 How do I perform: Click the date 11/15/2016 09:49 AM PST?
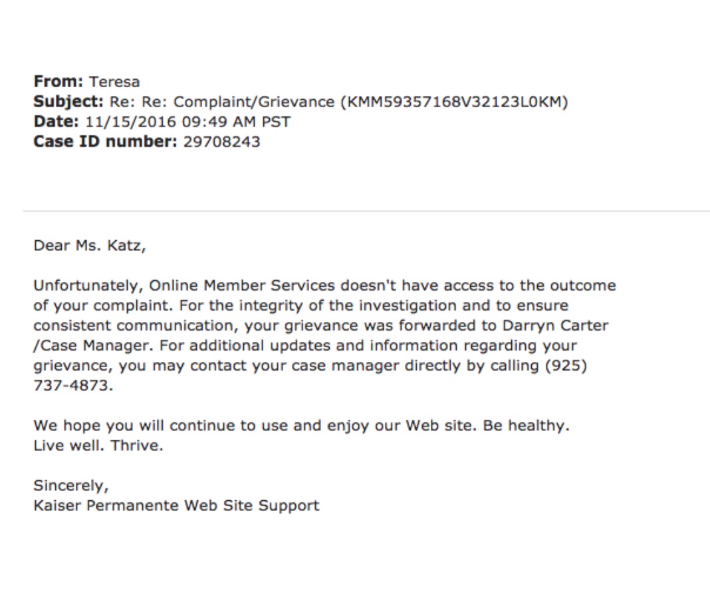tap(188, 122)
